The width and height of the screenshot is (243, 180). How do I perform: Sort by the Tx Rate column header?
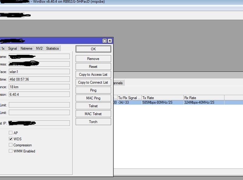point(162,98)
